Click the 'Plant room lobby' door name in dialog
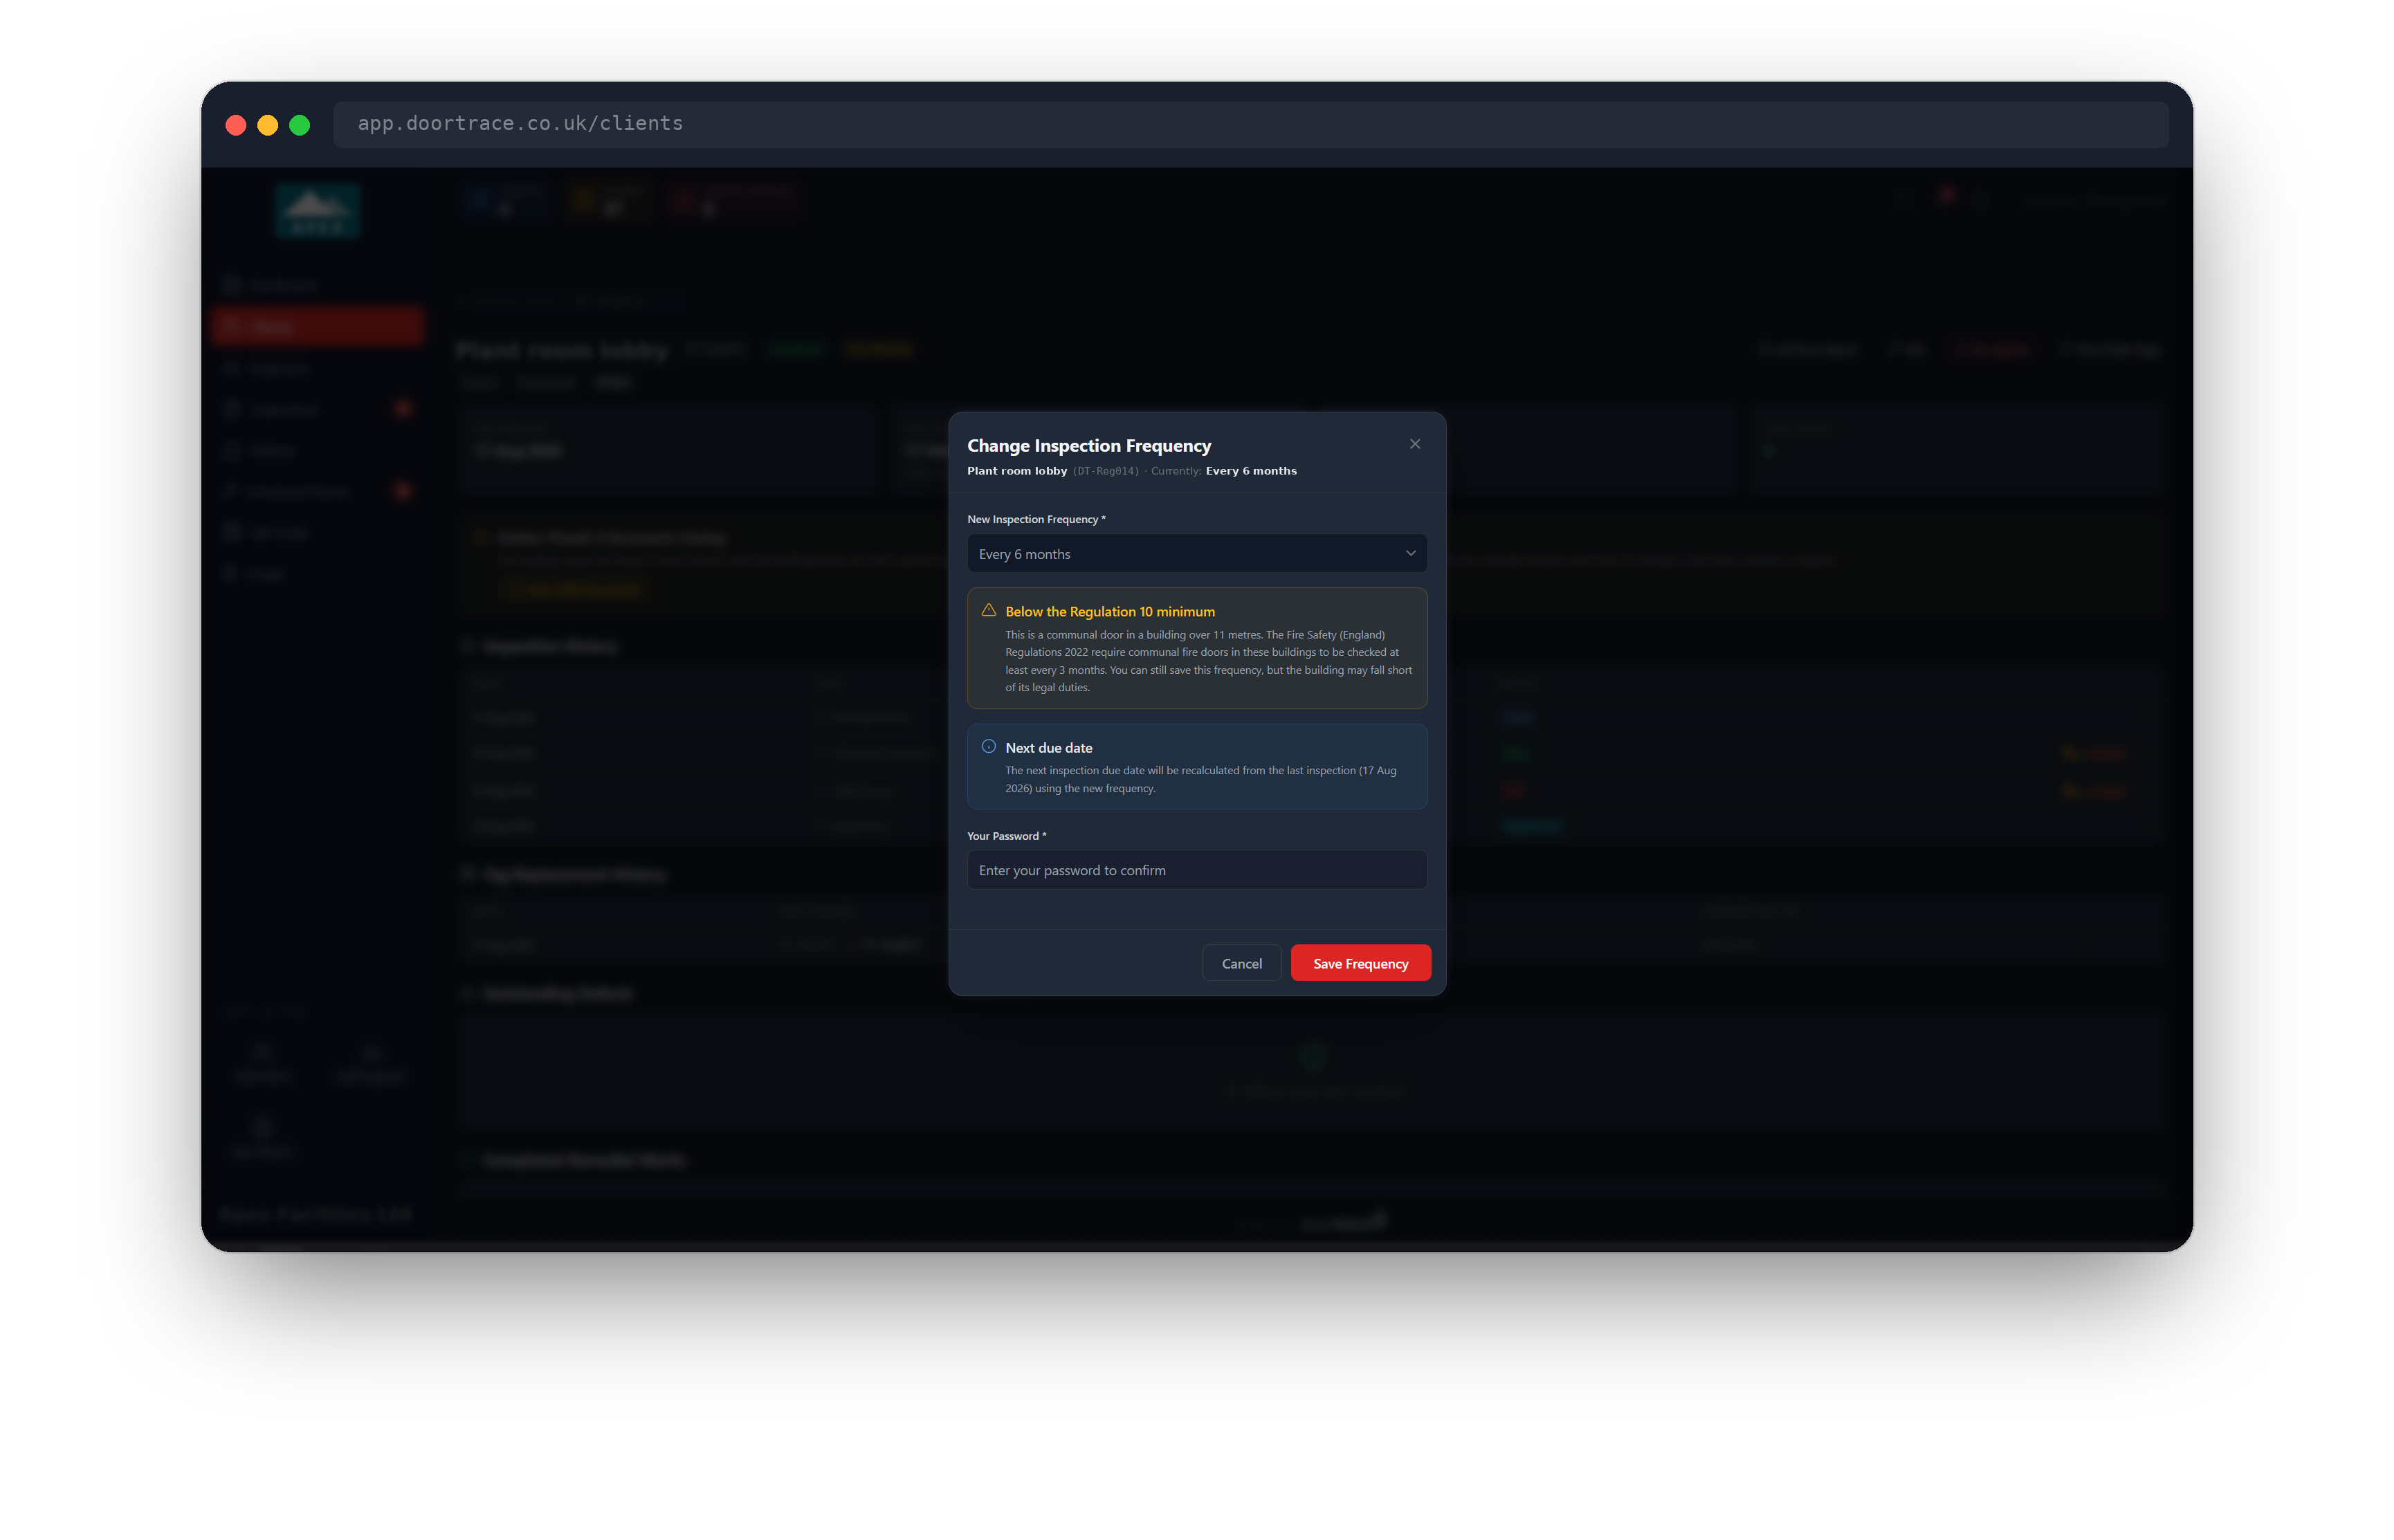The image size is (2394, 1540). 1017,471
